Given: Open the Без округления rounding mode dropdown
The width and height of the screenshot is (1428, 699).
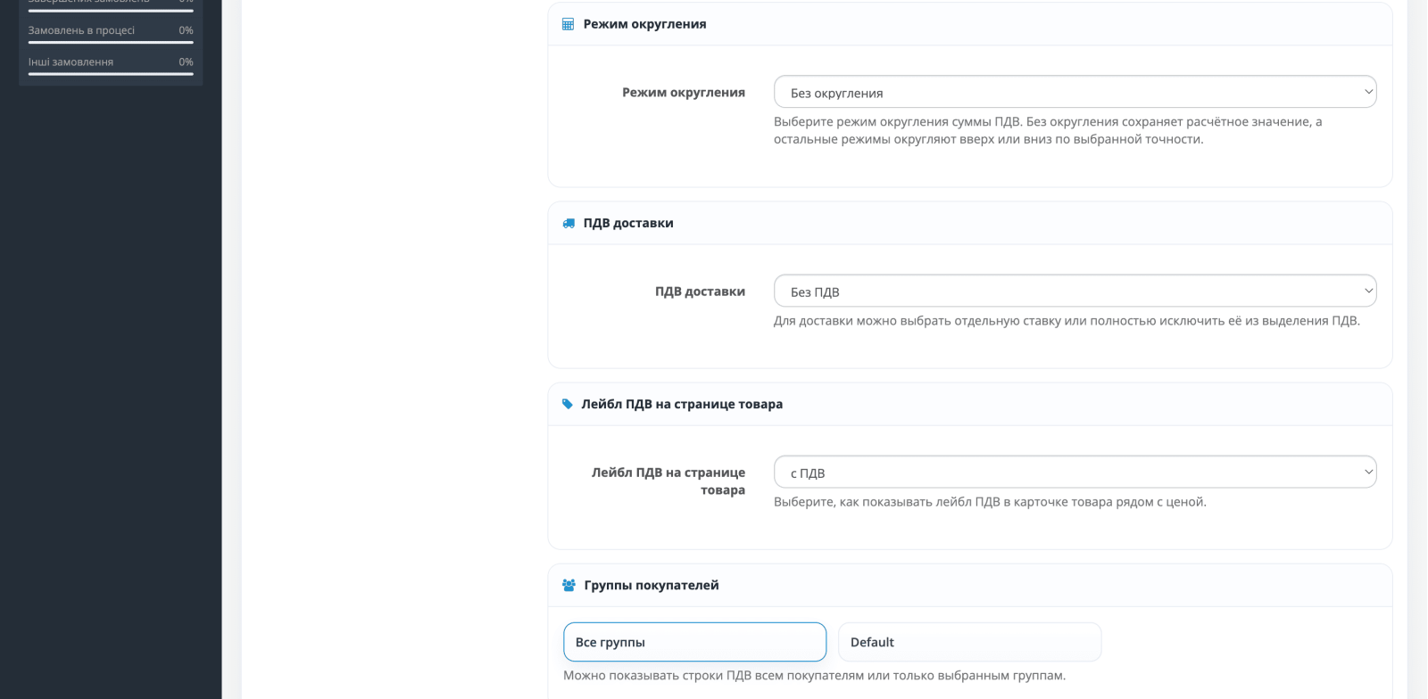Looking at the screenshot, I should (1075, 92).
